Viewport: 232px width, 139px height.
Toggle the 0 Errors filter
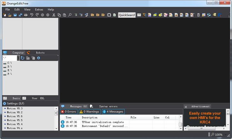point(69,112)
